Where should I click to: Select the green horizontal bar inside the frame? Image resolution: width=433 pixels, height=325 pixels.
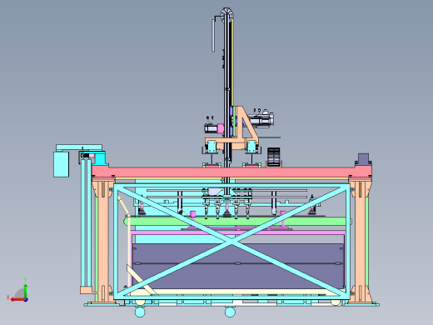[237, 222]
